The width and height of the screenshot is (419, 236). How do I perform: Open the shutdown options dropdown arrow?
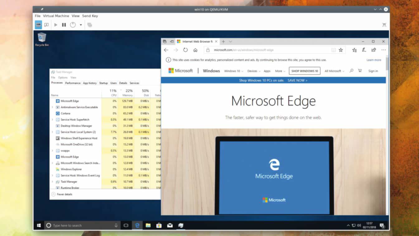click(x=81, y=25)
